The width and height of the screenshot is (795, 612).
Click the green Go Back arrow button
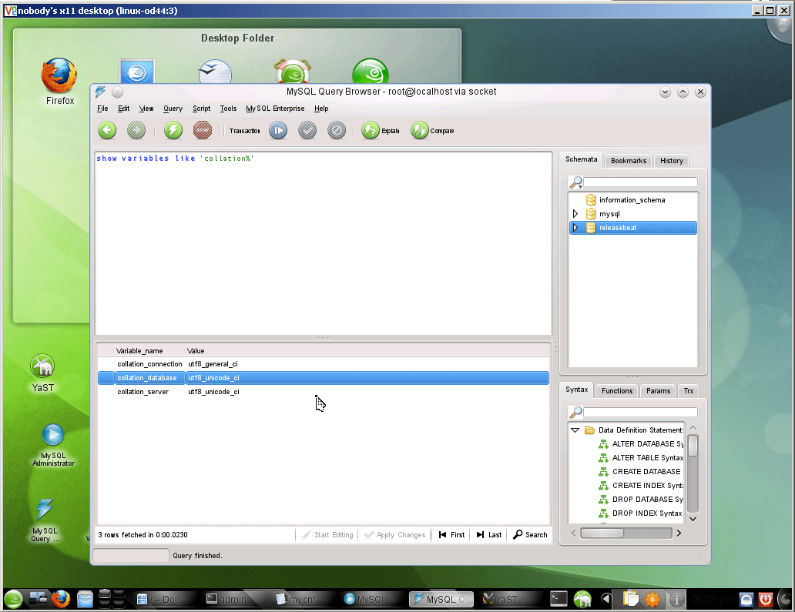pyautogui.click(x=107, y=131)
